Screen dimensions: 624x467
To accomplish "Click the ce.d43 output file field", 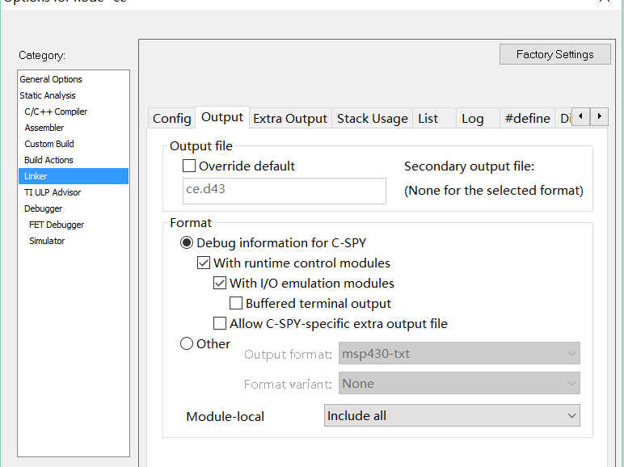I will [284, 191].
